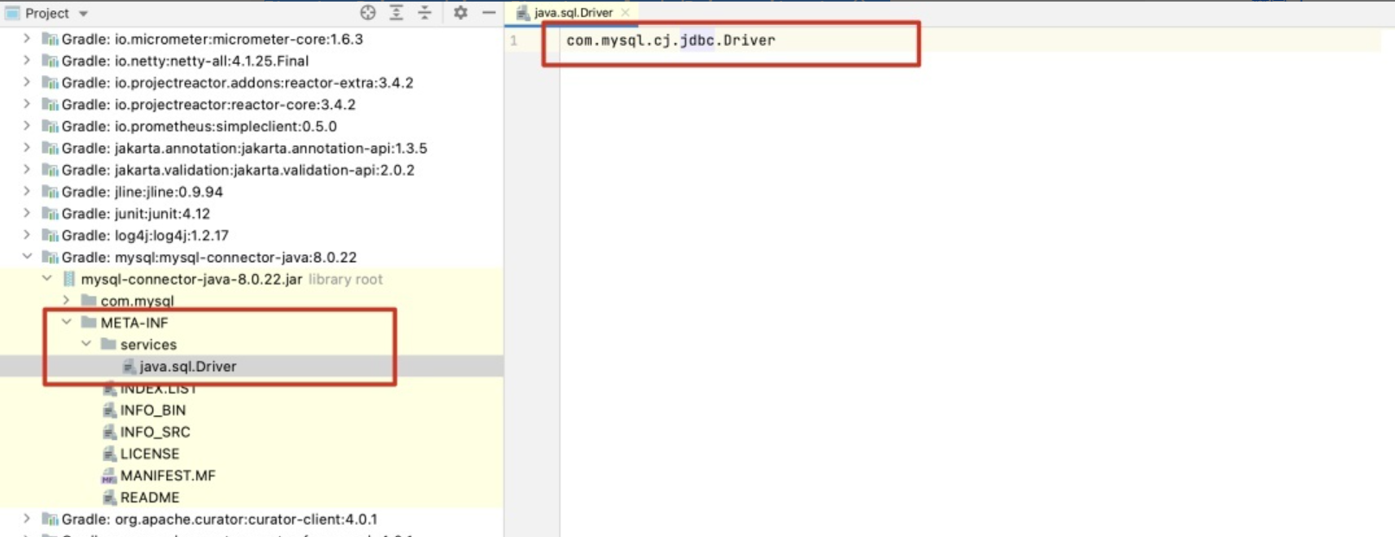This screenshot has width=1395, height=537.
Task: Collapse the mysql-connector-java Gradle library node
Action: tap(27, 257)
